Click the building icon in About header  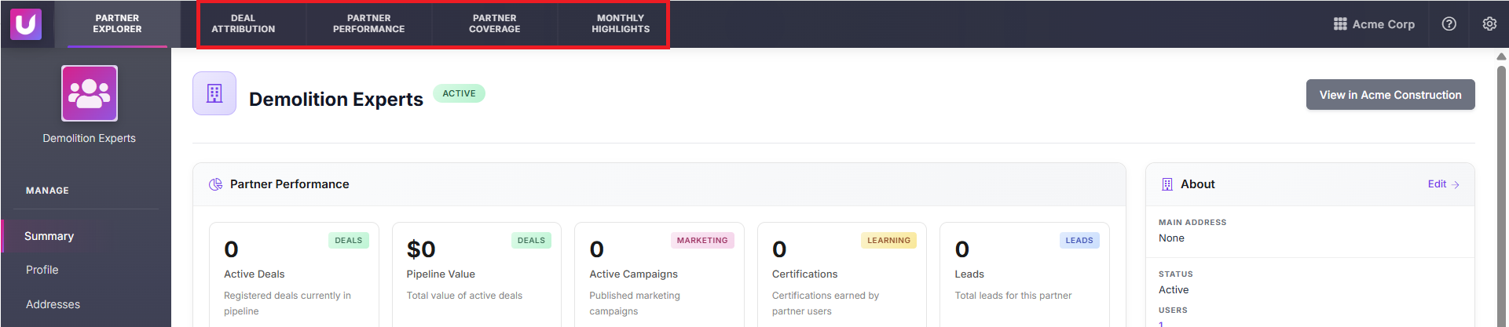click(1167, 184)
